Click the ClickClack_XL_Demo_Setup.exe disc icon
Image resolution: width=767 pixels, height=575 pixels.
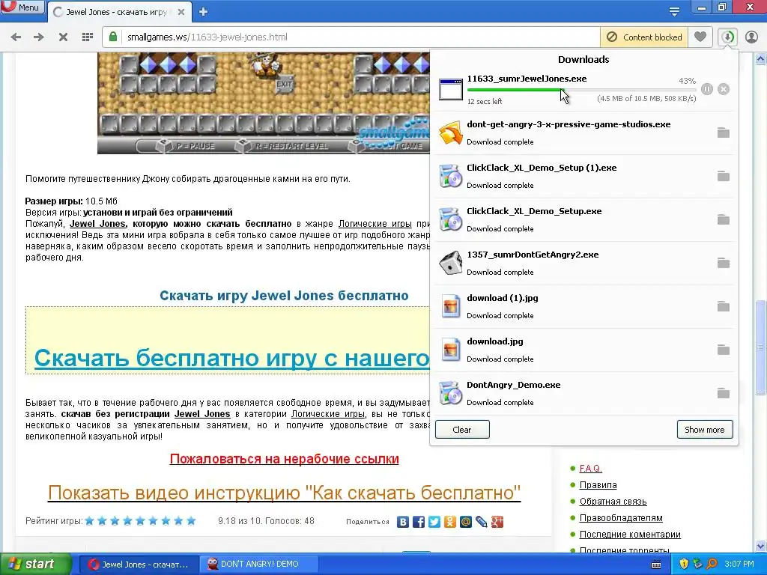point(450,220)
